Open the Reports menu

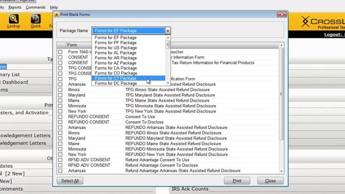[15, 7]
